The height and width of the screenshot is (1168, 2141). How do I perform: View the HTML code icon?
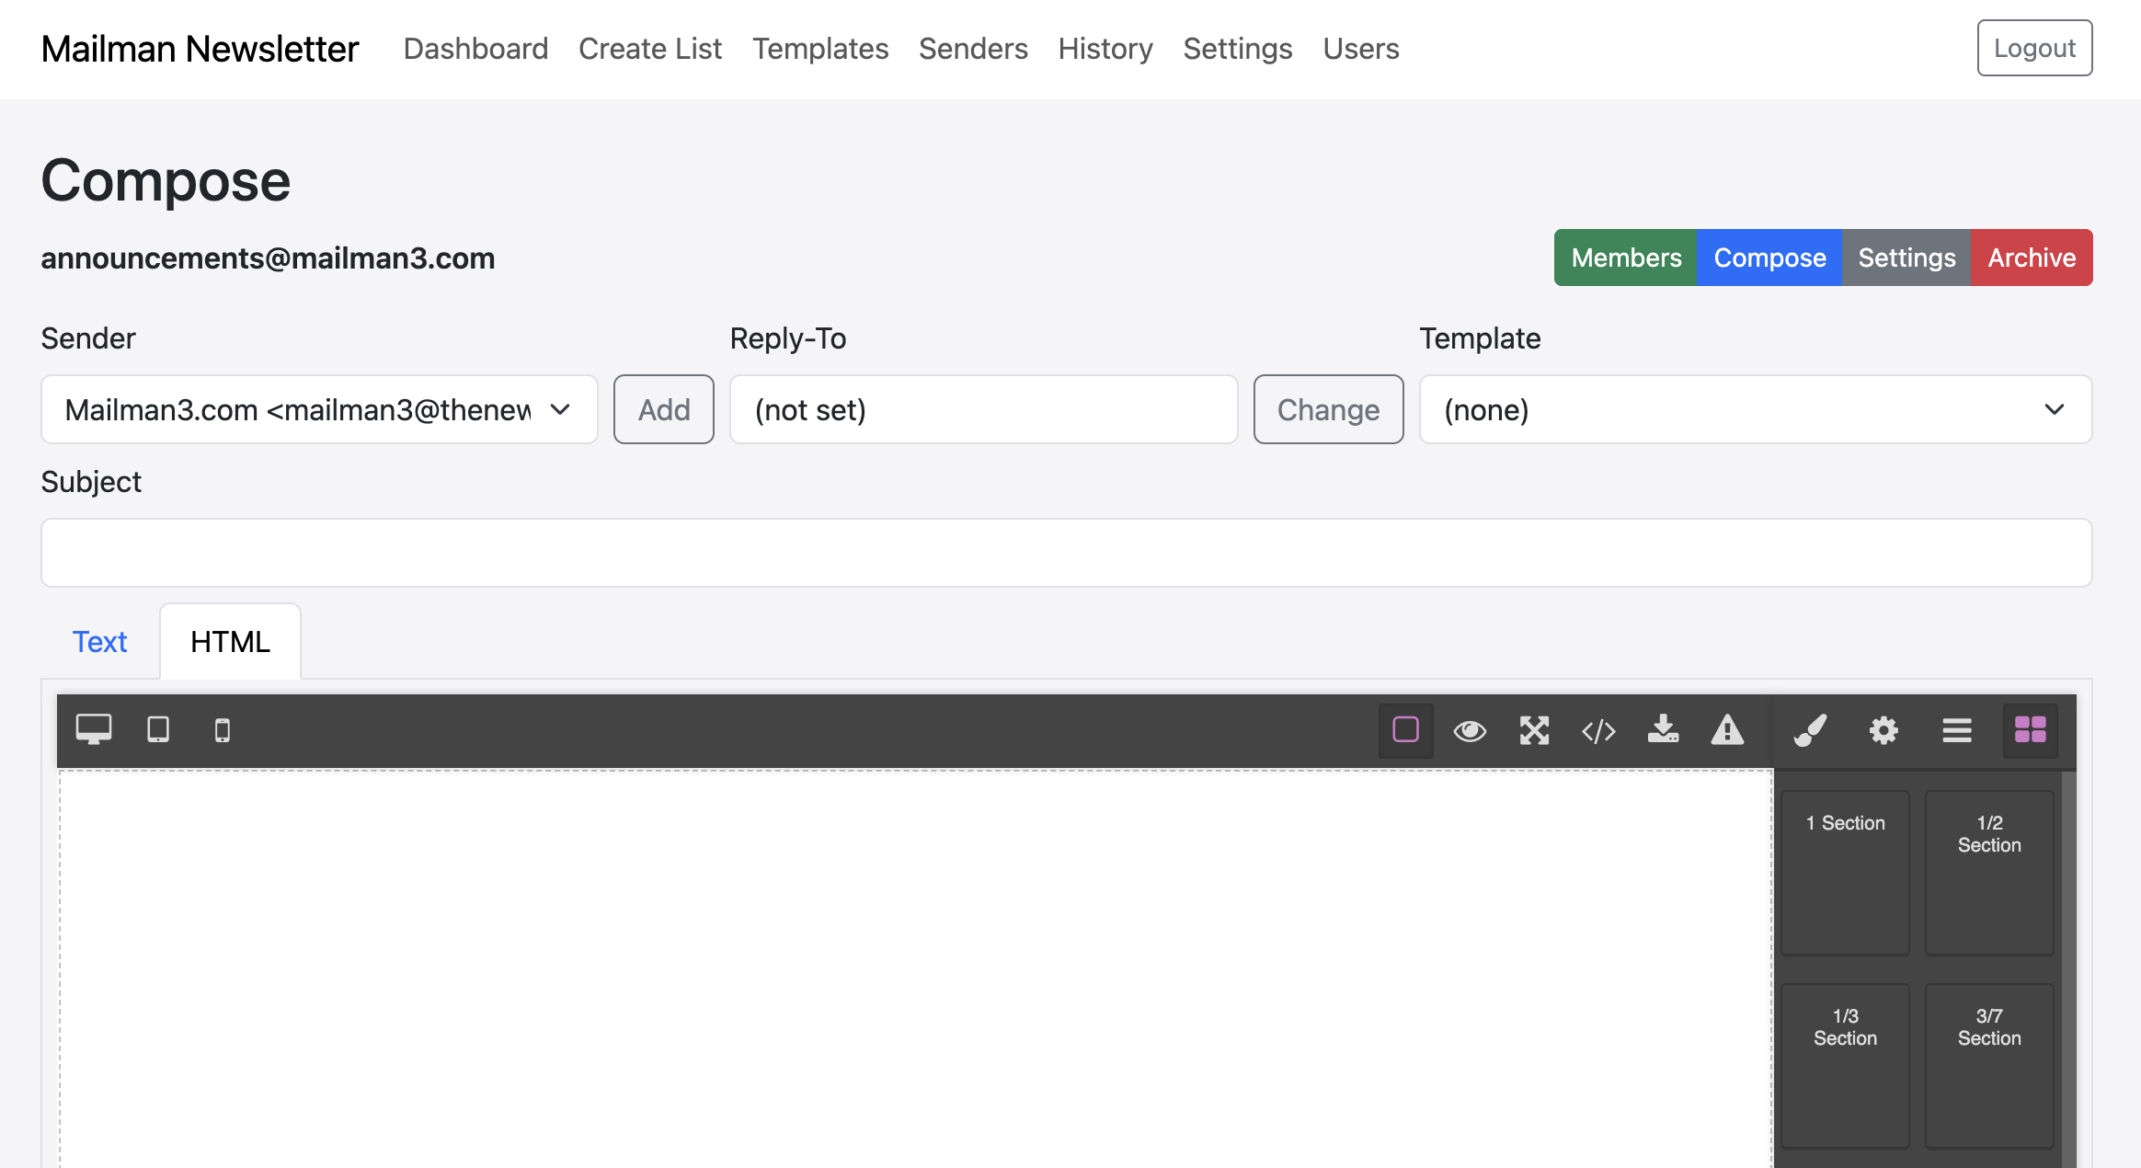tap(1598, 731)
